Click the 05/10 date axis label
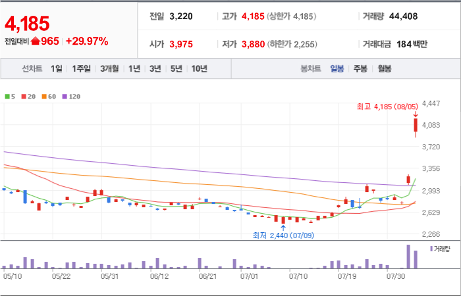 [x=13, y=276]
